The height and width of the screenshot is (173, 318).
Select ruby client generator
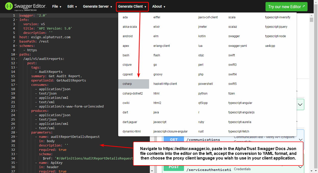pos(201,122)
